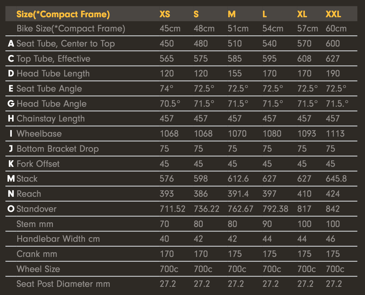This screenshot has width=365, height=295.
Task: Select the 60cm bike size value
Action: coord(336,29)
